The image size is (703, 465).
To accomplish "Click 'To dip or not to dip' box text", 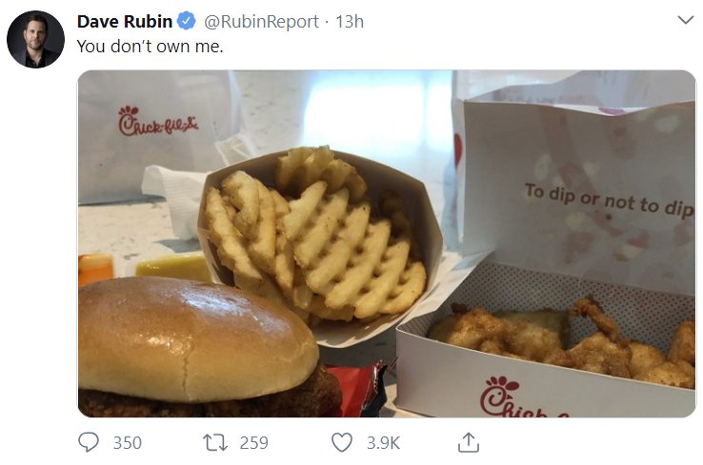I will coord(609,200).
